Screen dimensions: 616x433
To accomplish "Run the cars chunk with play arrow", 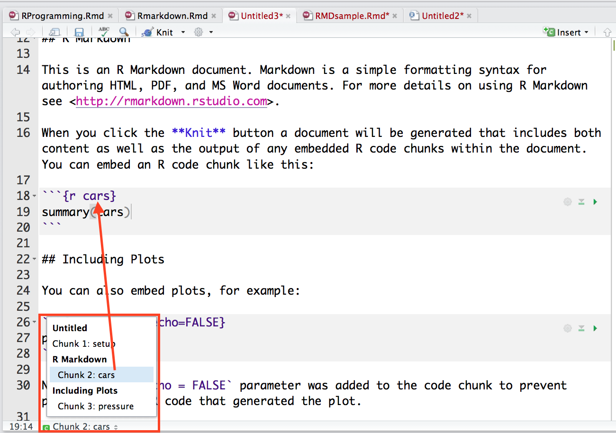I will click(x=595, y=202).
